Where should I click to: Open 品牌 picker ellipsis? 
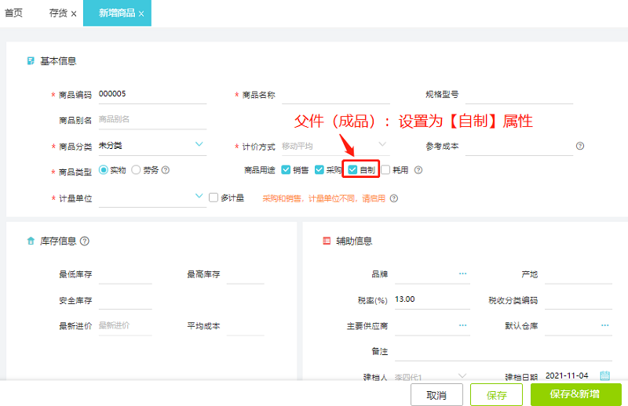click(x=462, y=274)
